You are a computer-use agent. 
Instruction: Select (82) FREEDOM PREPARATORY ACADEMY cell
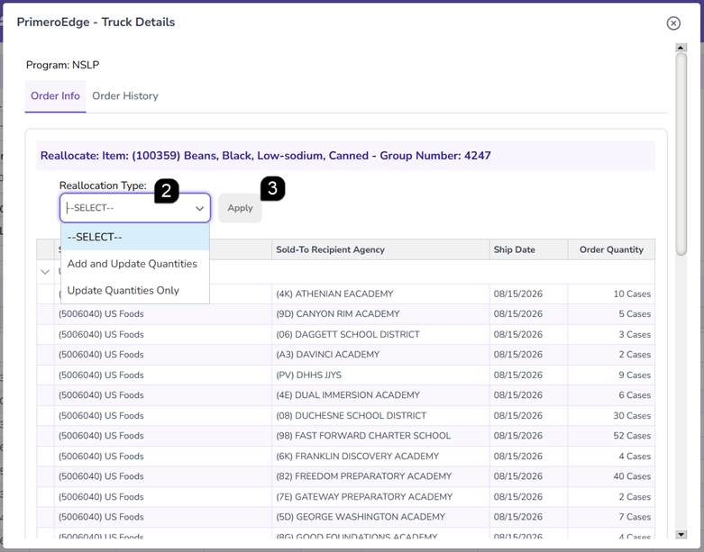380,476
